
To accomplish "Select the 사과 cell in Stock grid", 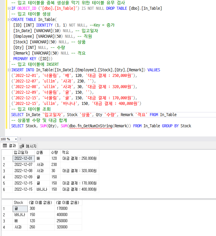I will 20,227.
